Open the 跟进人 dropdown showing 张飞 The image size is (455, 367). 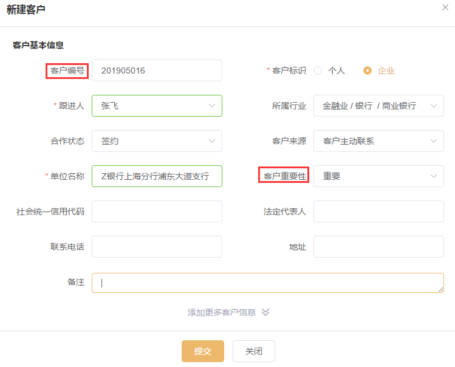tap(157, 106)
